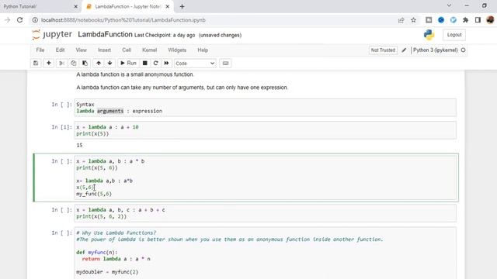This screenshot has width=497, height=279.
Task: Go forward with the browser arrow
Action: [7, 20]
